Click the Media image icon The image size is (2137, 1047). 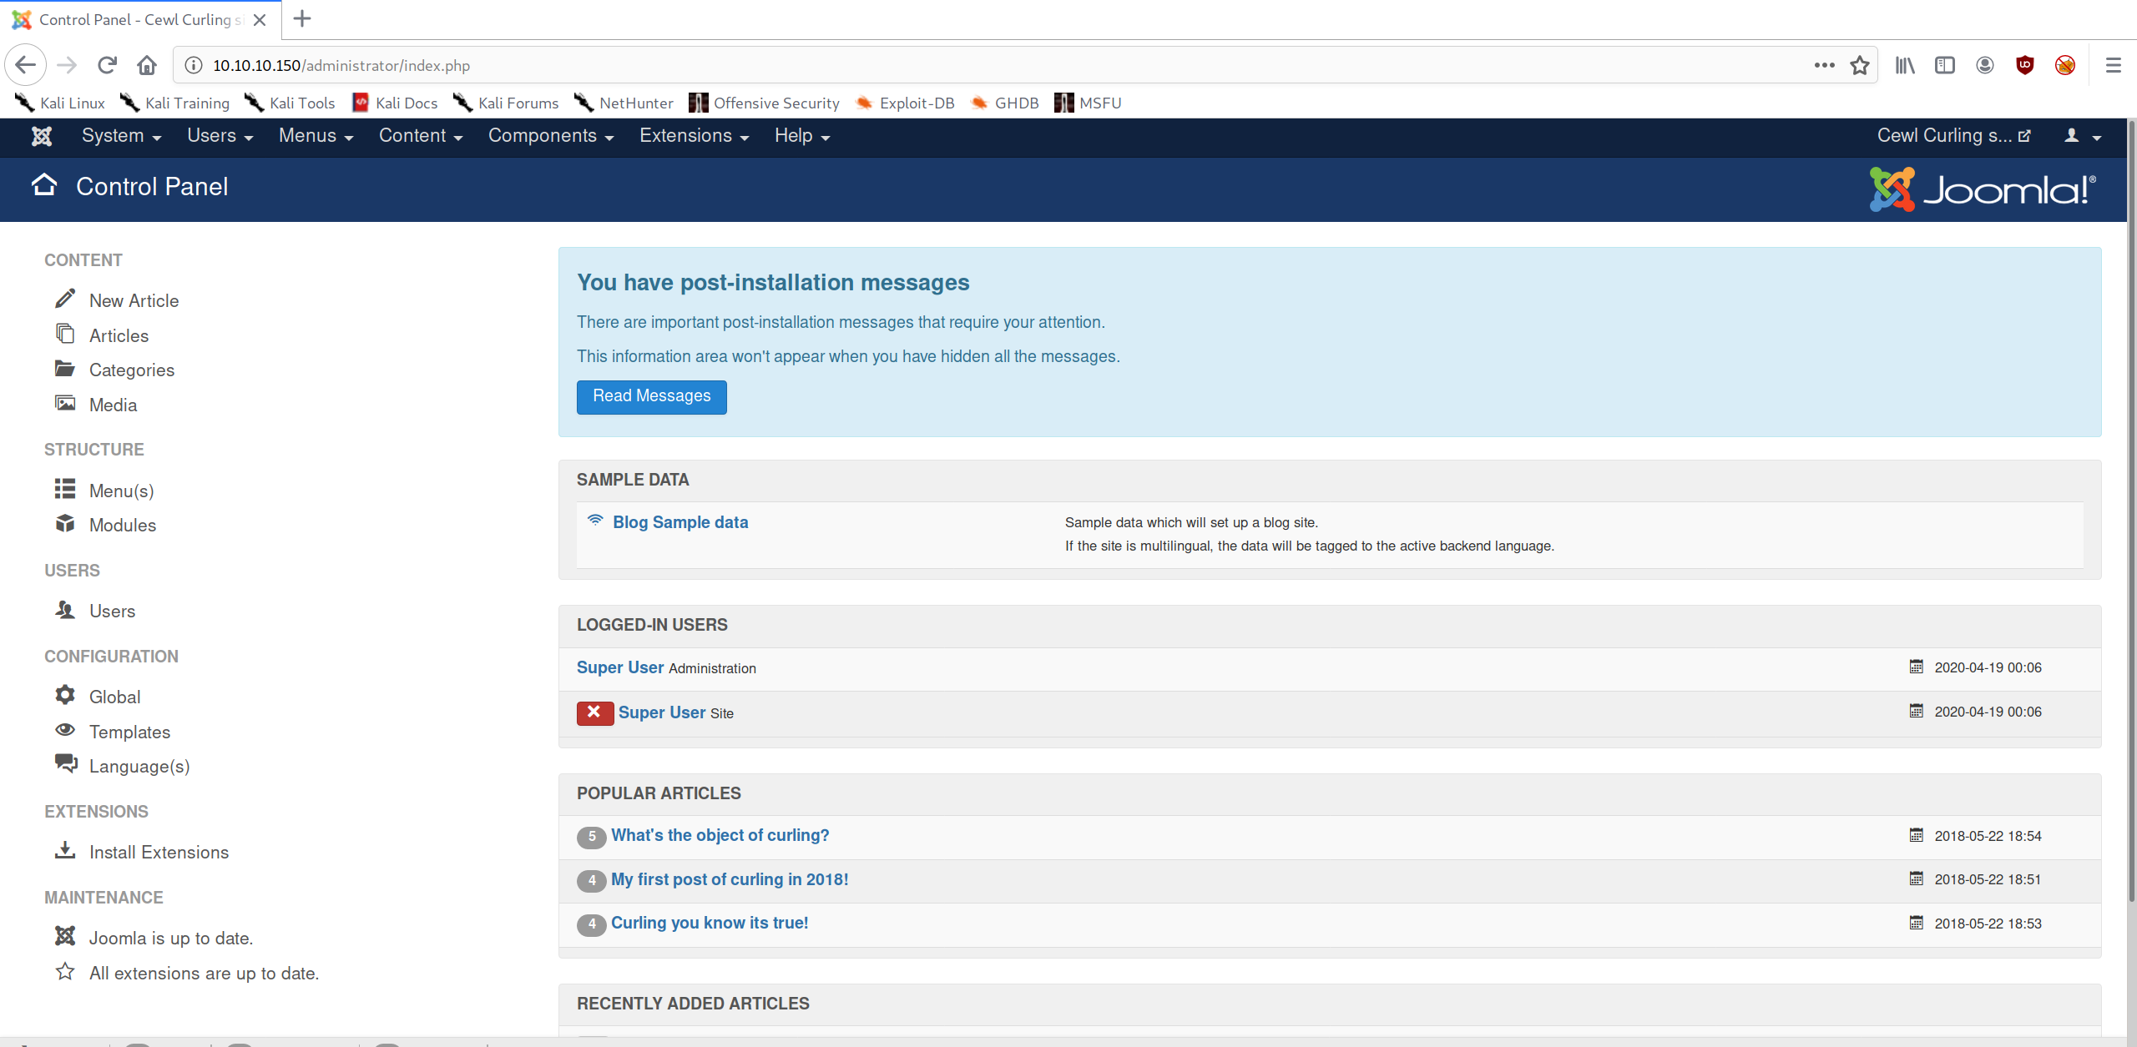pos(65,403)
